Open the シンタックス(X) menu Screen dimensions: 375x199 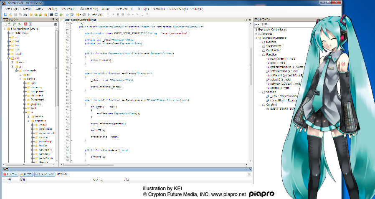(x=178, y=9)
